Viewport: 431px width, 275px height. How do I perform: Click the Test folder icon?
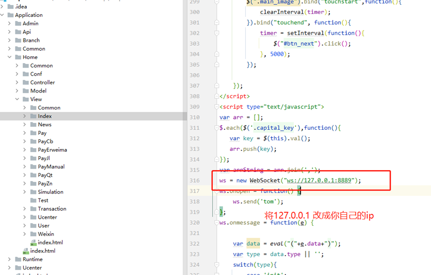pos(33,200)
